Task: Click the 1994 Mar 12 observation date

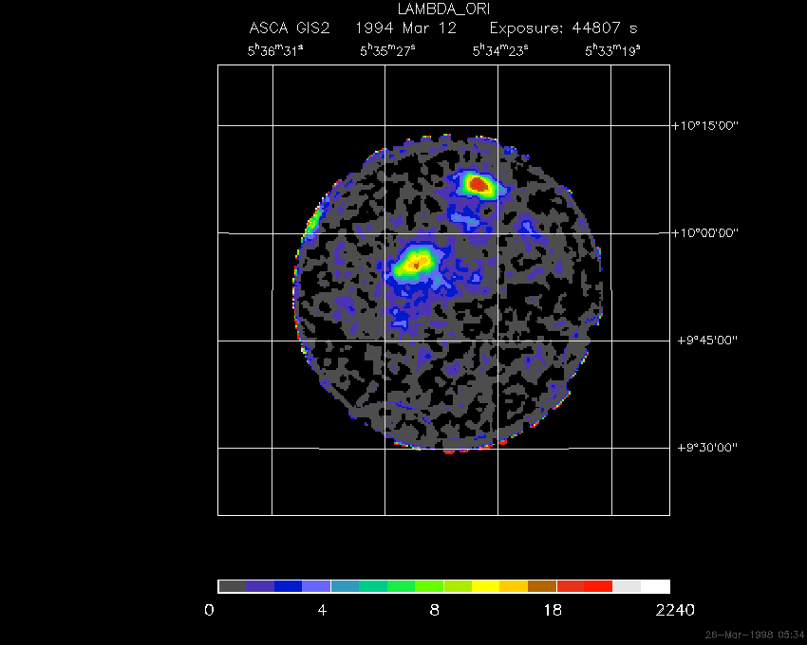Action: [x=406, y=28]
